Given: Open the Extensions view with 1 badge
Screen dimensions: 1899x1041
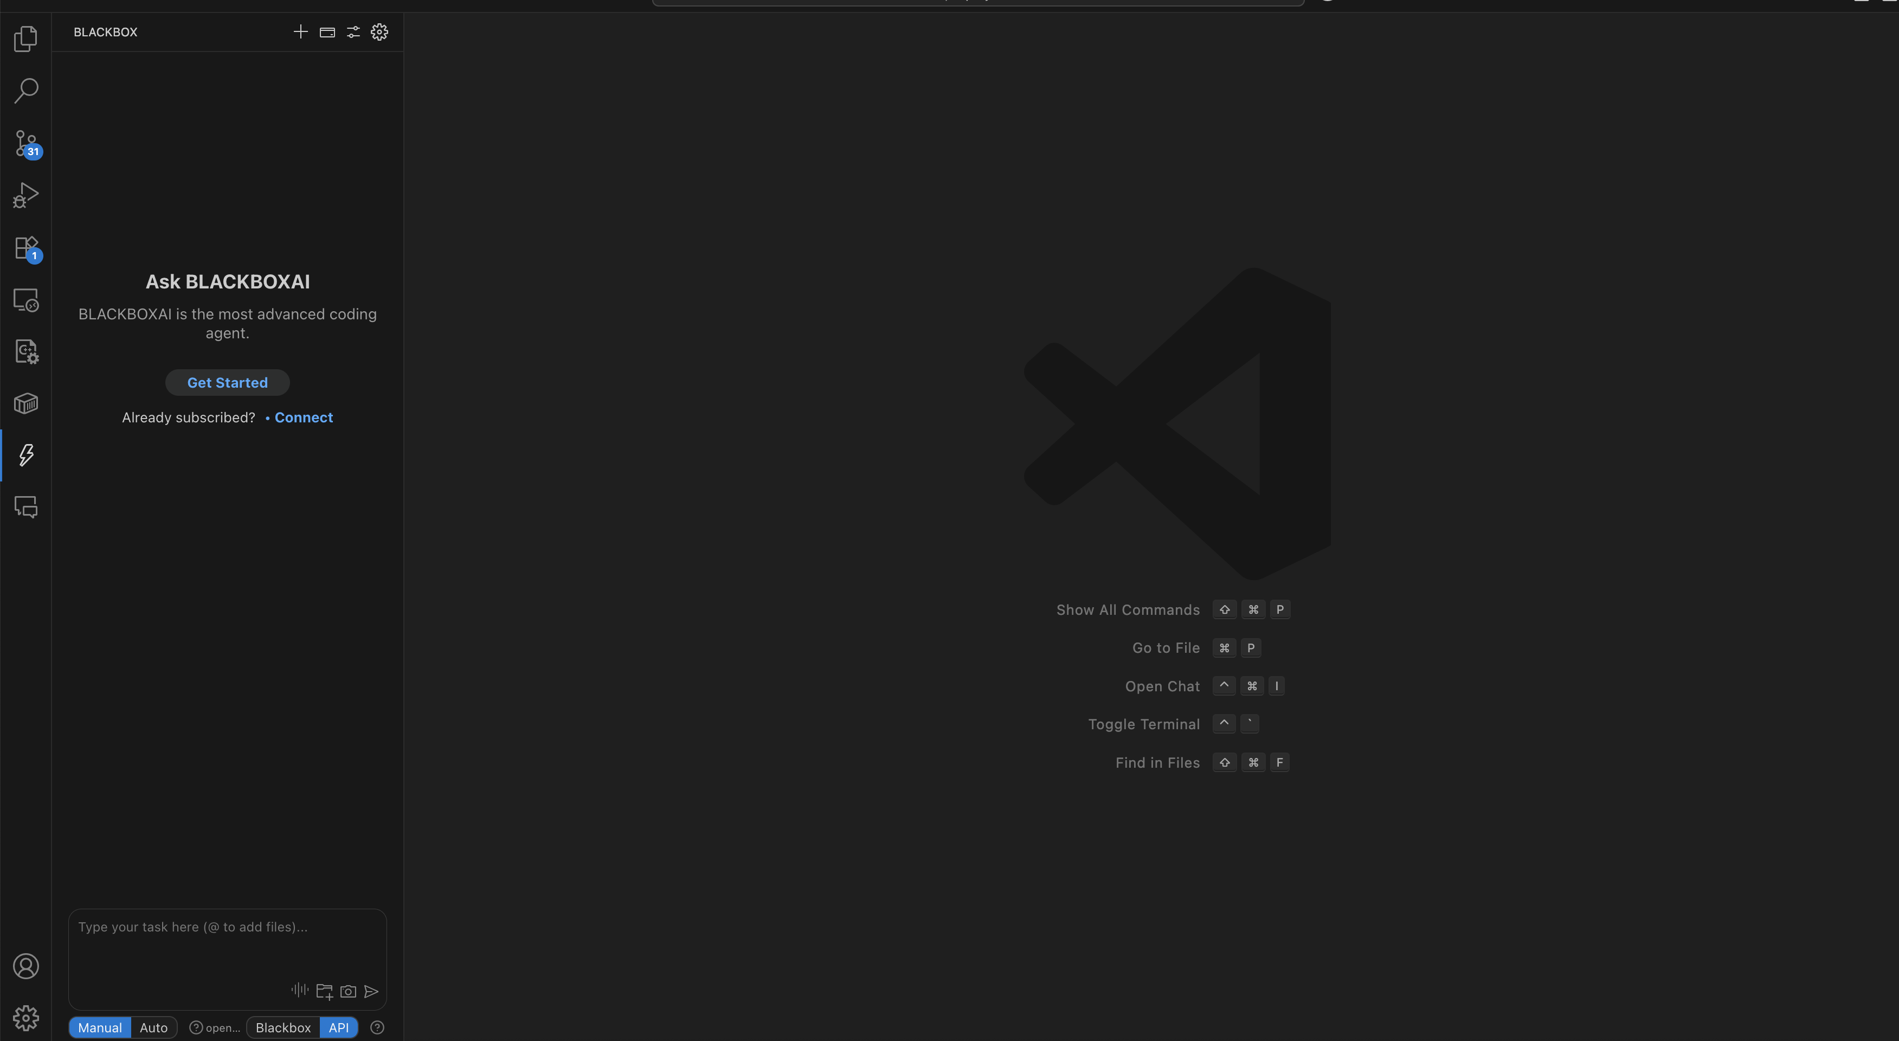Looking at the screenshot, I should [x=26, y=248].
